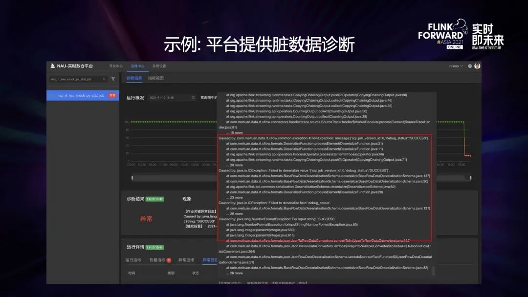Click log line 'Integer.parseInt(Integer.java:615)'
Screen dimensions: 528x297
pyautogui.click(x=260, y=235)
